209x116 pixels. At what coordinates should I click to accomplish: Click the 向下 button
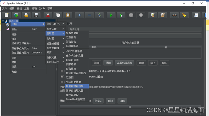click(x=164, y=63)
